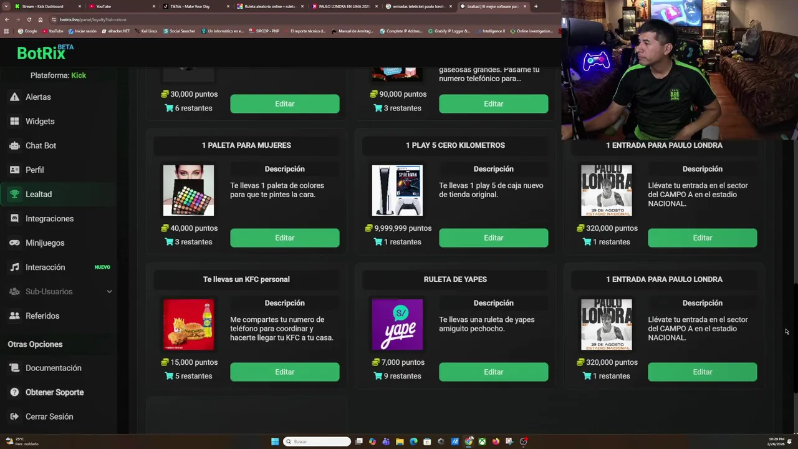The width and height of the screenshot is (798, 449).
Task: Click the Widgets grid icon
Action: (14, 121)
